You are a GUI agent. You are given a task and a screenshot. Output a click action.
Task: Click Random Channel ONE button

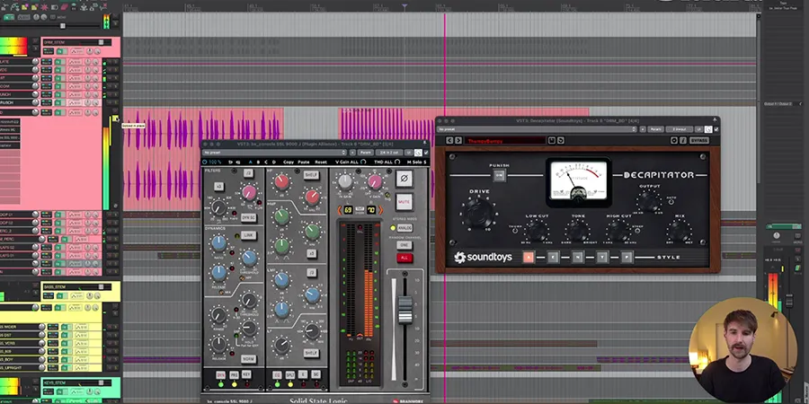point(404,245)
